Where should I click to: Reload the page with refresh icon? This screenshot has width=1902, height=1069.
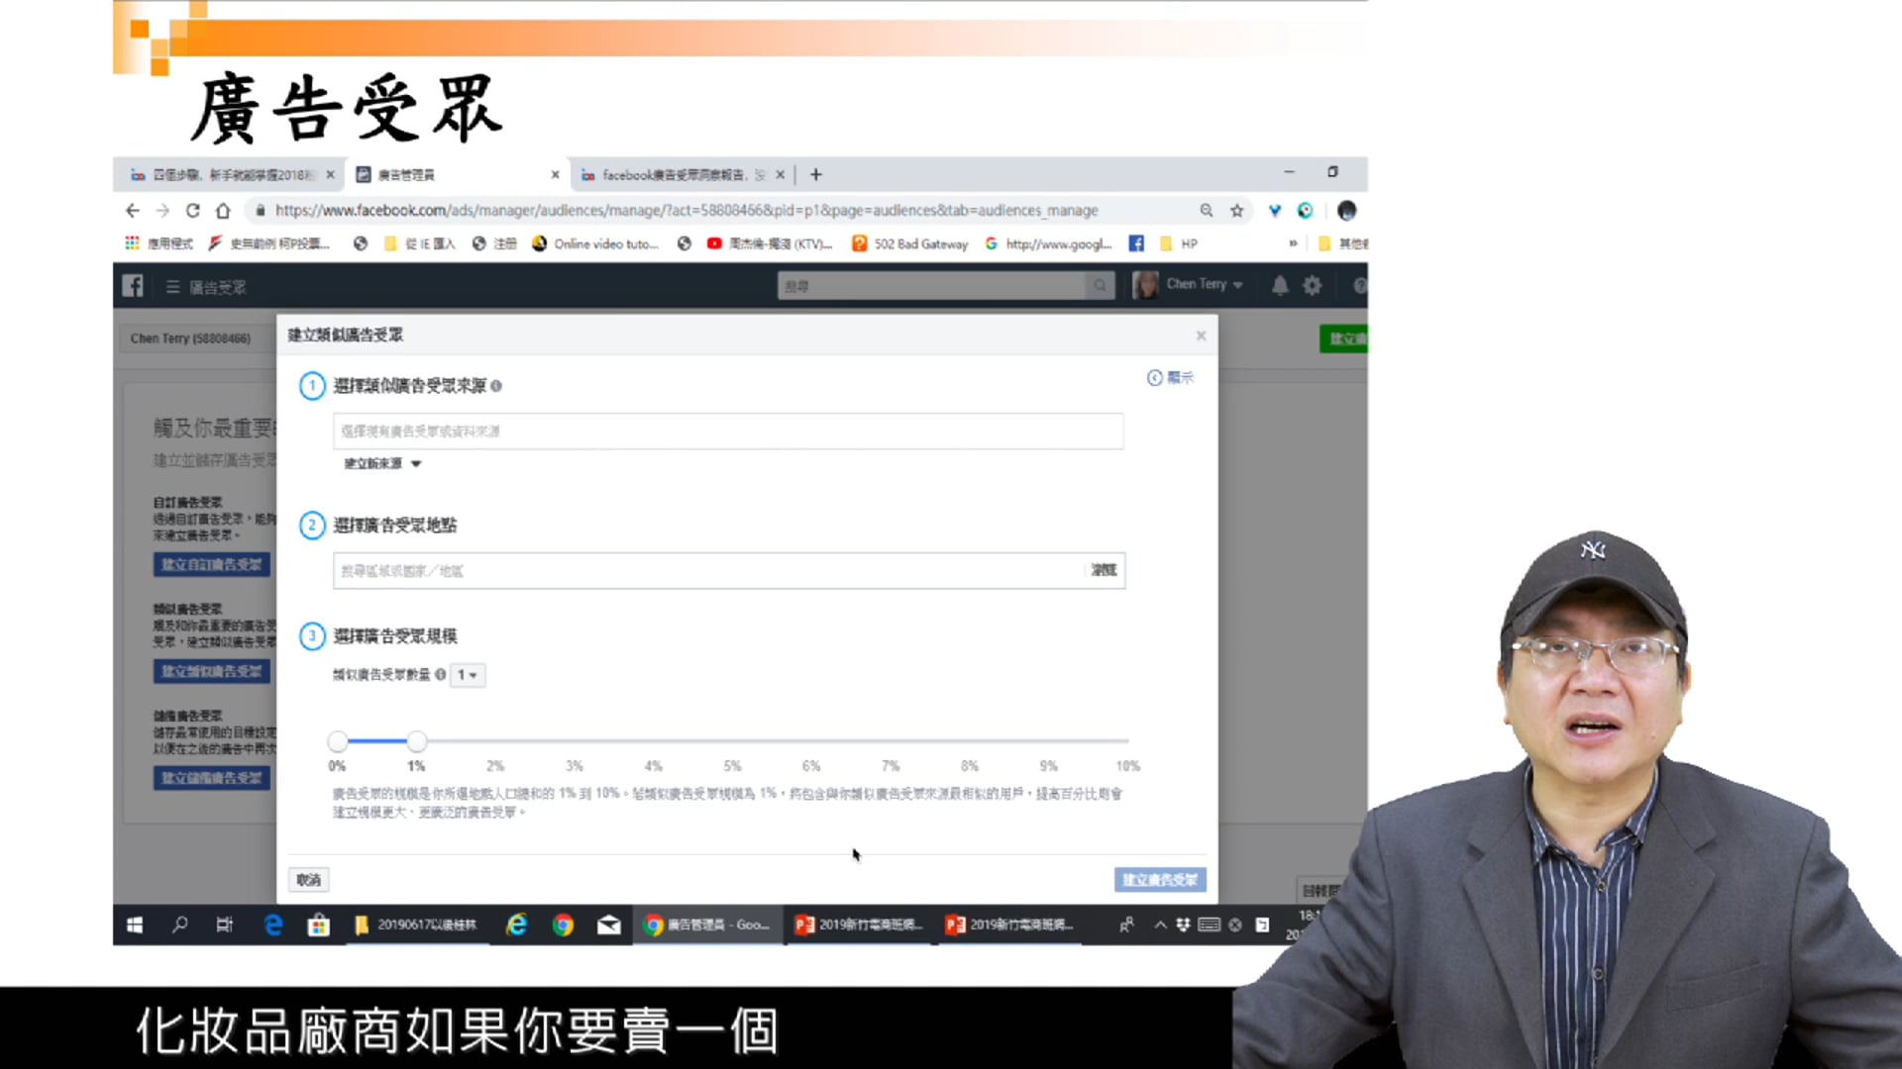[193, 211]
